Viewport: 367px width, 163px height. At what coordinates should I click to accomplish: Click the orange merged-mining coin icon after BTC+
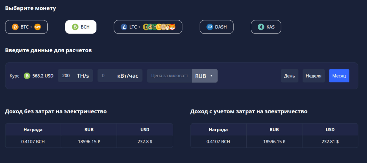38,27
